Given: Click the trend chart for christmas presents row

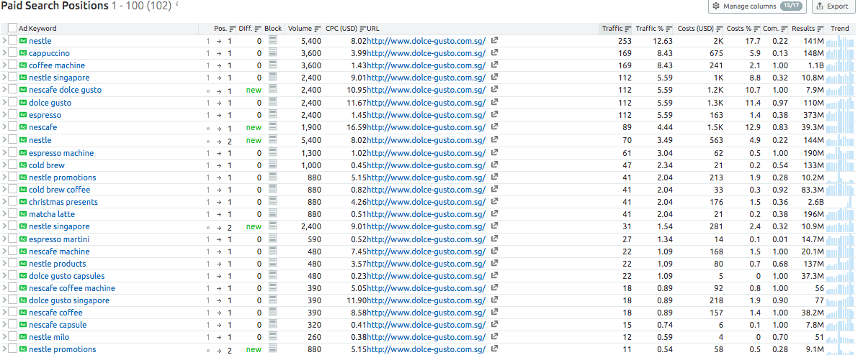Looking at the screenshot, I should point(841,202).
